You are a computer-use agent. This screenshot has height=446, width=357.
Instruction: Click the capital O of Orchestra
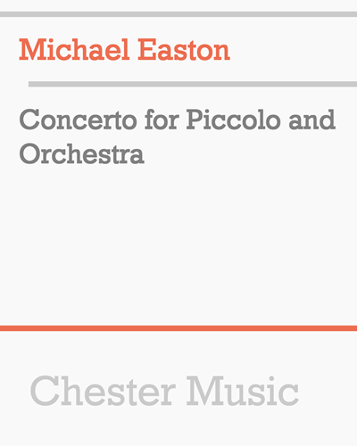pos(29,153)
